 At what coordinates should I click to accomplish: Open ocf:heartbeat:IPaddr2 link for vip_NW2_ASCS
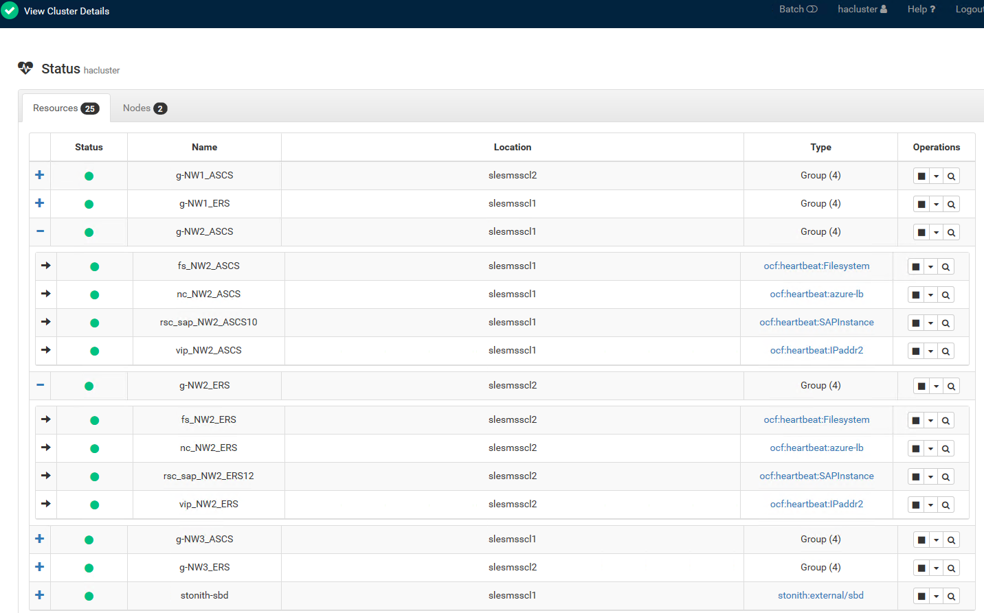click(x=816, y=350)
